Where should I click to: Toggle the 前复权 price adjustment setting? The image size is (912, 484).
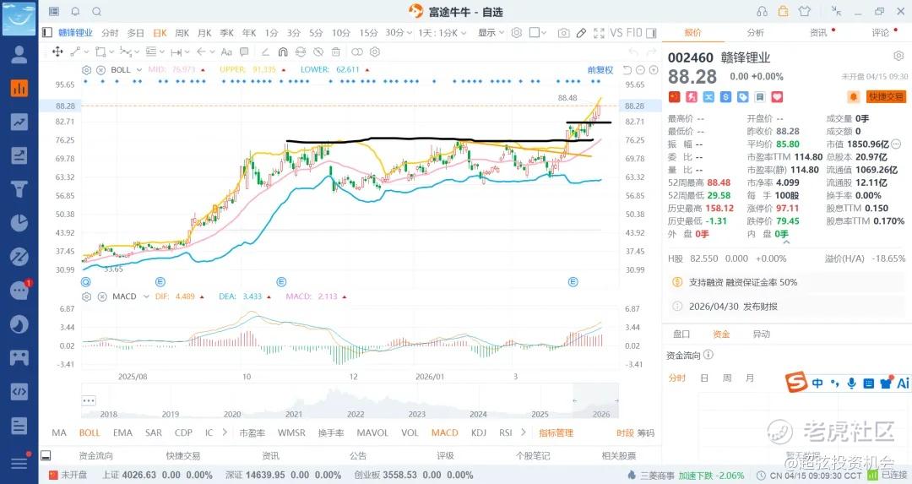coord(600,69)
